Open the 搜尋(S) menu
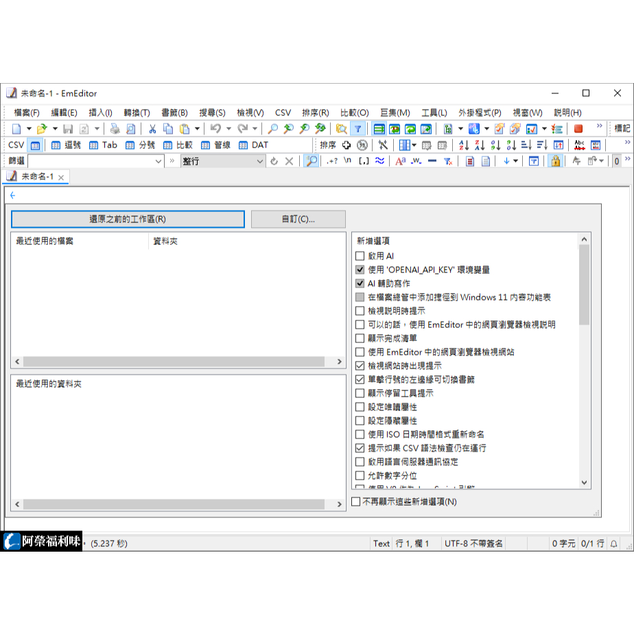The height and width of the screenshot is (634, 634). pos(212,113)
